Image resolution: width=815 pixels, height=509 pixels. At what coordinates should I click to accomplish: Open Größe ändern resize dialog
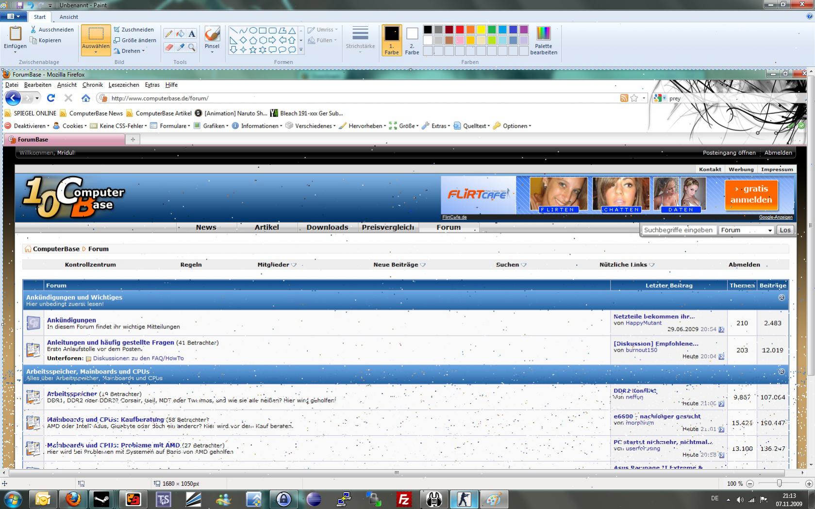135,40
